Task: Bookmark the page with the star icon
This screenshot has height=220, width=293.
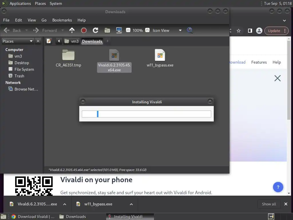Action: pyautogui.click(x=239, y=31)
